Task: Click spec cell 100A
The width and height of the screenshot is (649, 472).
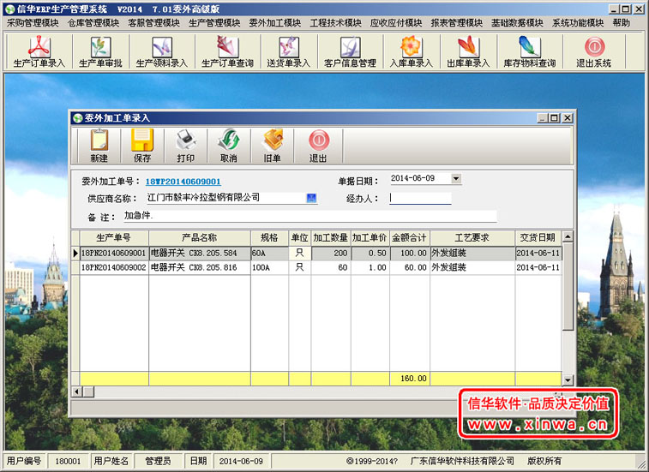Action: point(269,267)
